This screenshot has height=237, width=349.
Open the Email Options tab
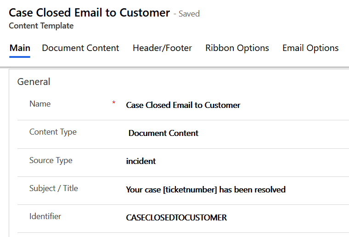click(310, 48)
